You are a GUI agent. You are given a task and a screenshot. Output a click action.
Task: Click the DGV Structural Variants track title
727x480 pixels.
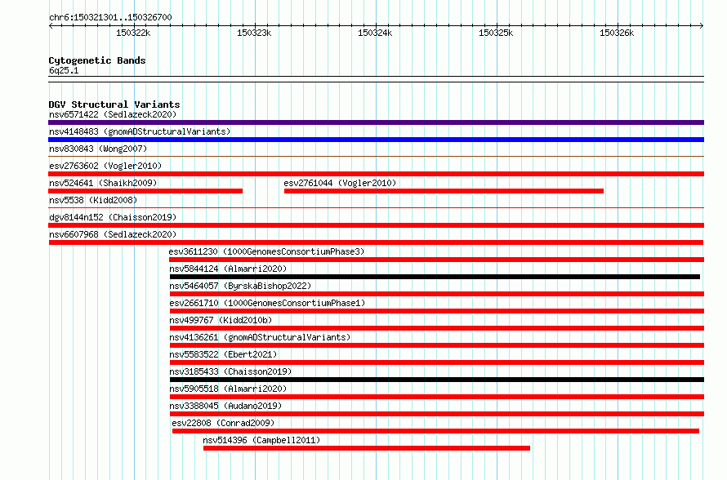(x=114, y=104)
